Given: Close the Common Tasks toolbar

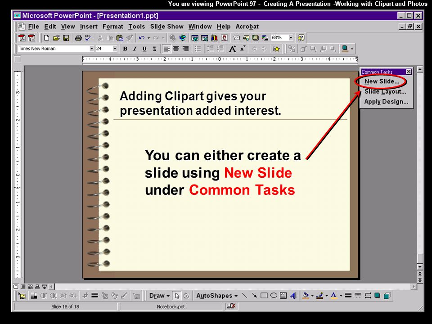Looking at the screenshot, I should tap(409, 72).
